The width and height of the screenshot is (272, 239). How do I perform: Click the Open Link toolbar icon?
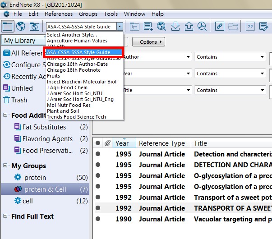(x=219, y=26)
